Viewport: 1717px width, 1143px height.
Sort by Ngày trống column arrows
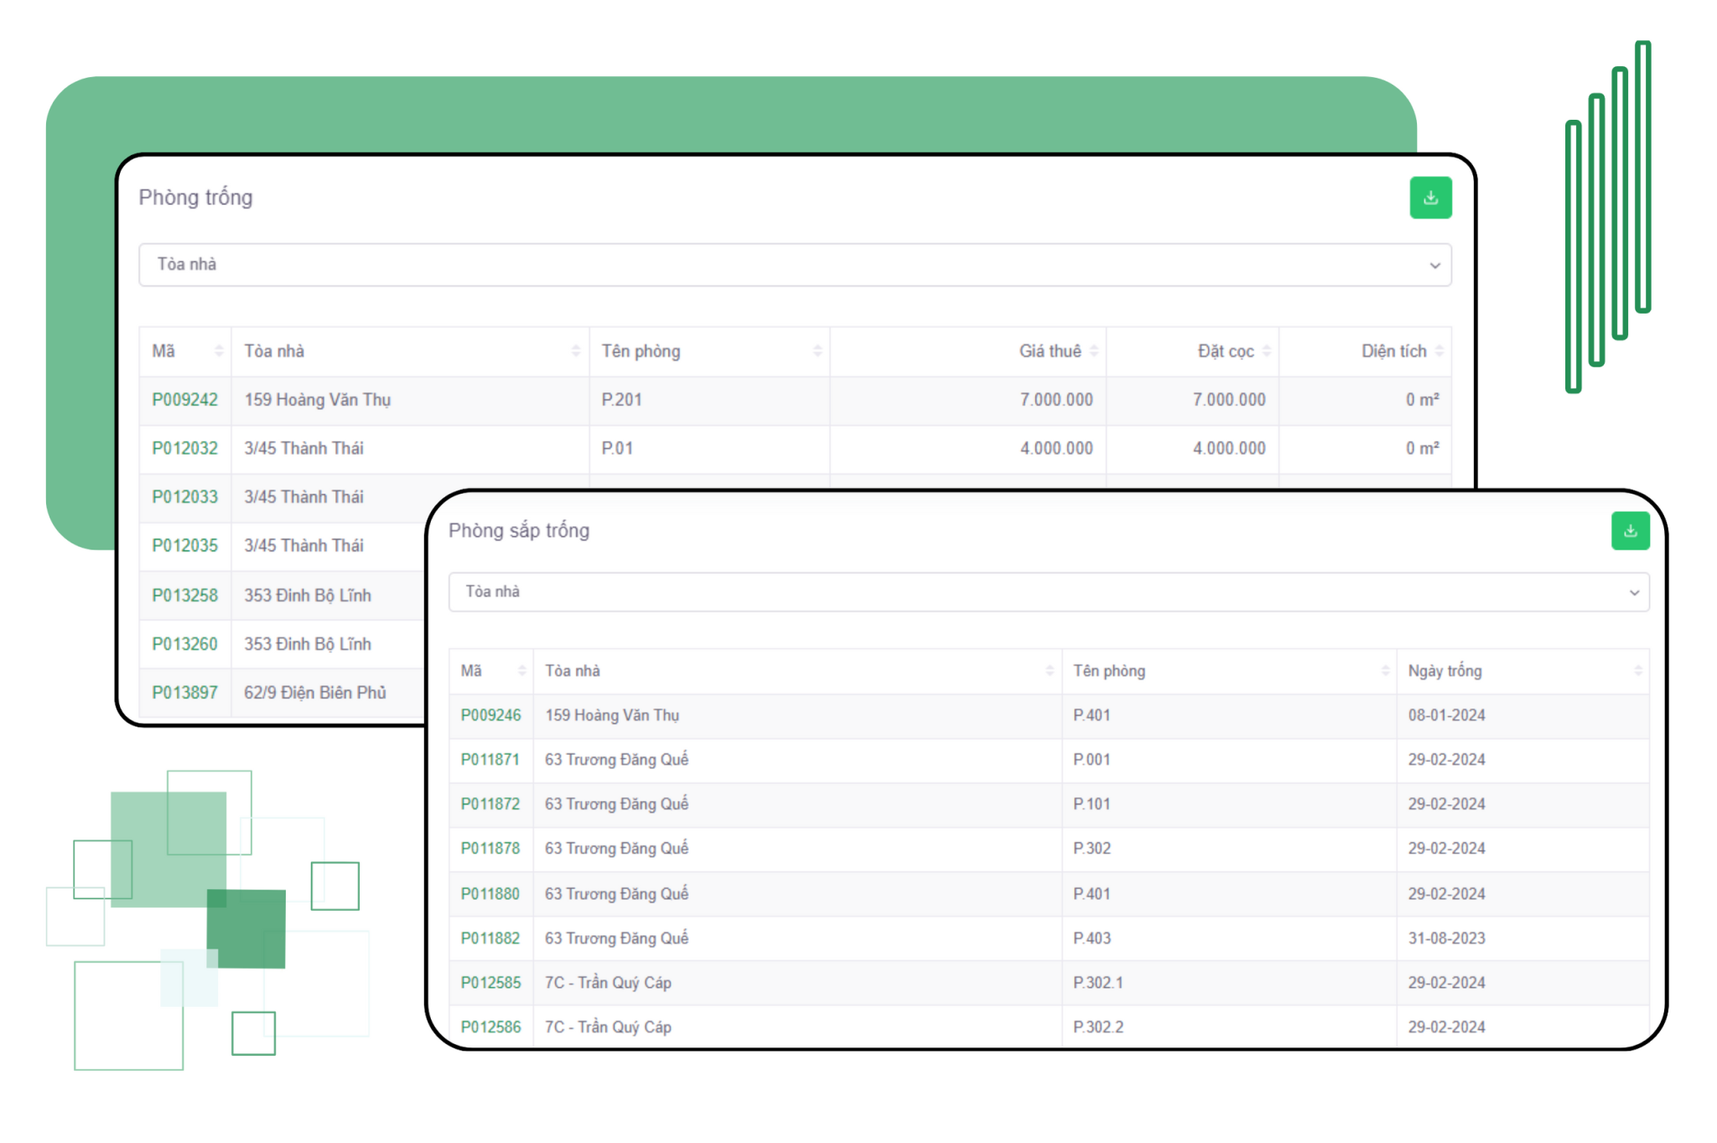[1637, 671]
